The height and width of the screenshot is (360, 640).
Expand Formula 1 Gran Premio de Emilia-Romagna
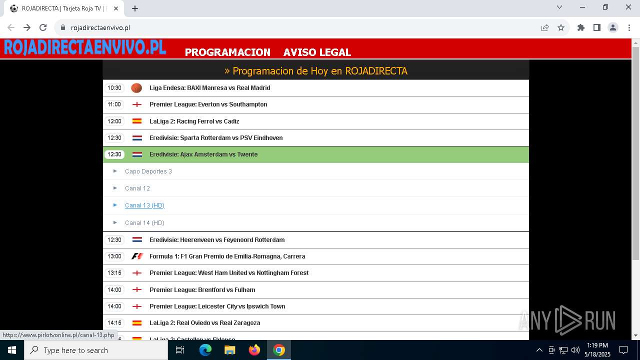tap(315, 256)
